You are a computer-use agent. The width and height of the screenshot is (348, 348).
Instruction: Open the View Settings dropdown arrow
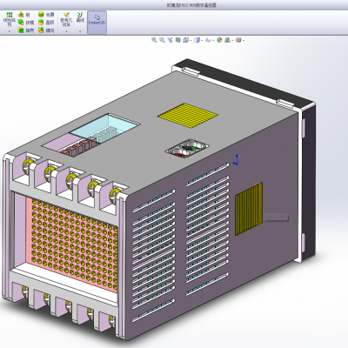244,40
